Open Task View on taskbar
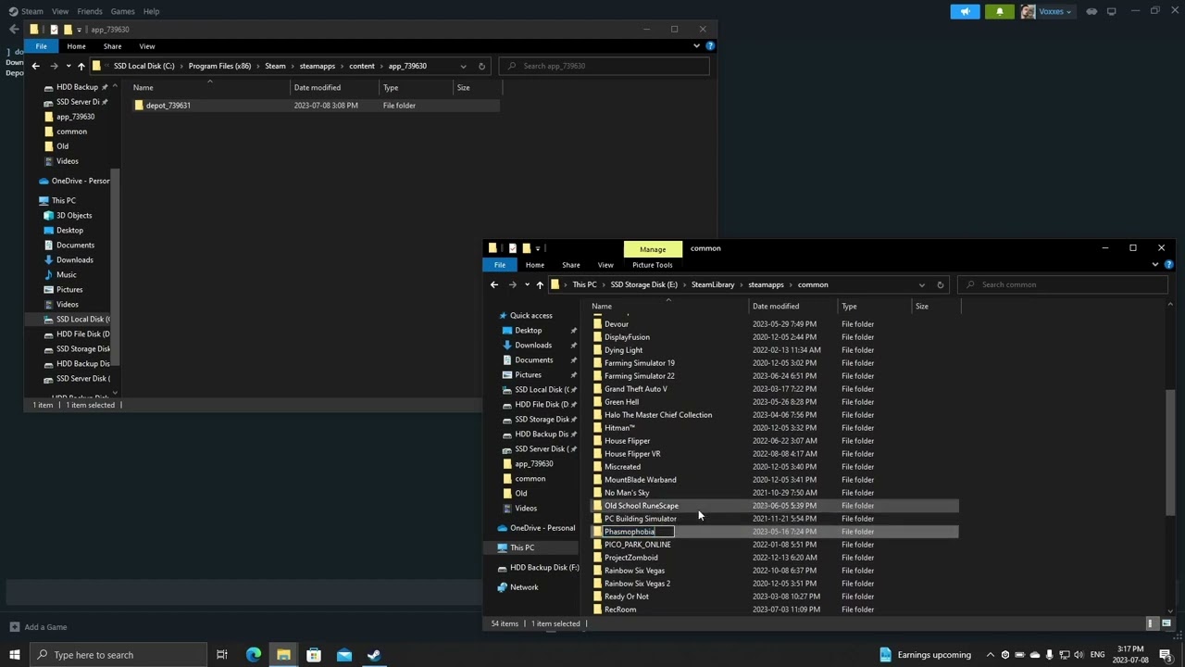 (x=222, y=655)
